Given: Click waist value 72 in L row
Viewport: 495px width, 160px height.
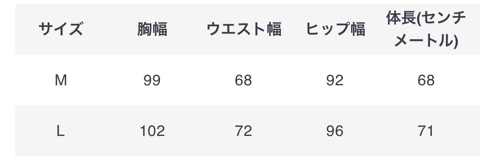Looking at the screenshot, I should click(x=243, y=131).
